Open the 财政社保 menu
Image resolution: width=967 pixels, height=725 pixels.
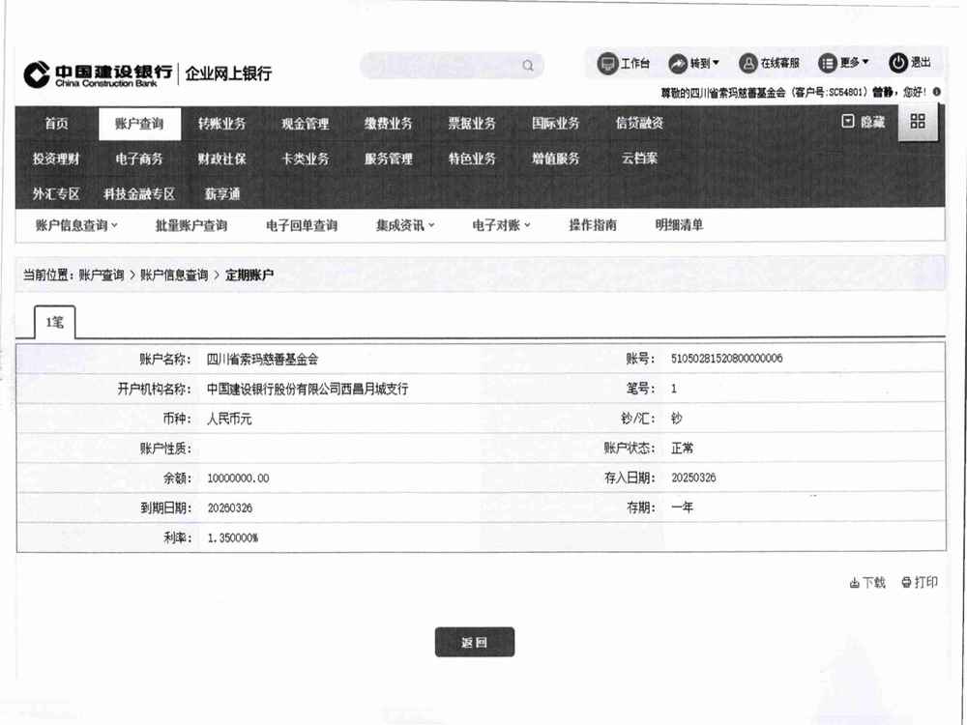click(x=222, y=159)
